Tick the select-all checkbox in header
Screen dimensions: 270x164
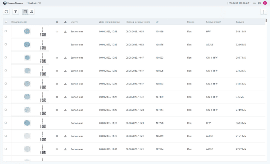tap(6, 22)
